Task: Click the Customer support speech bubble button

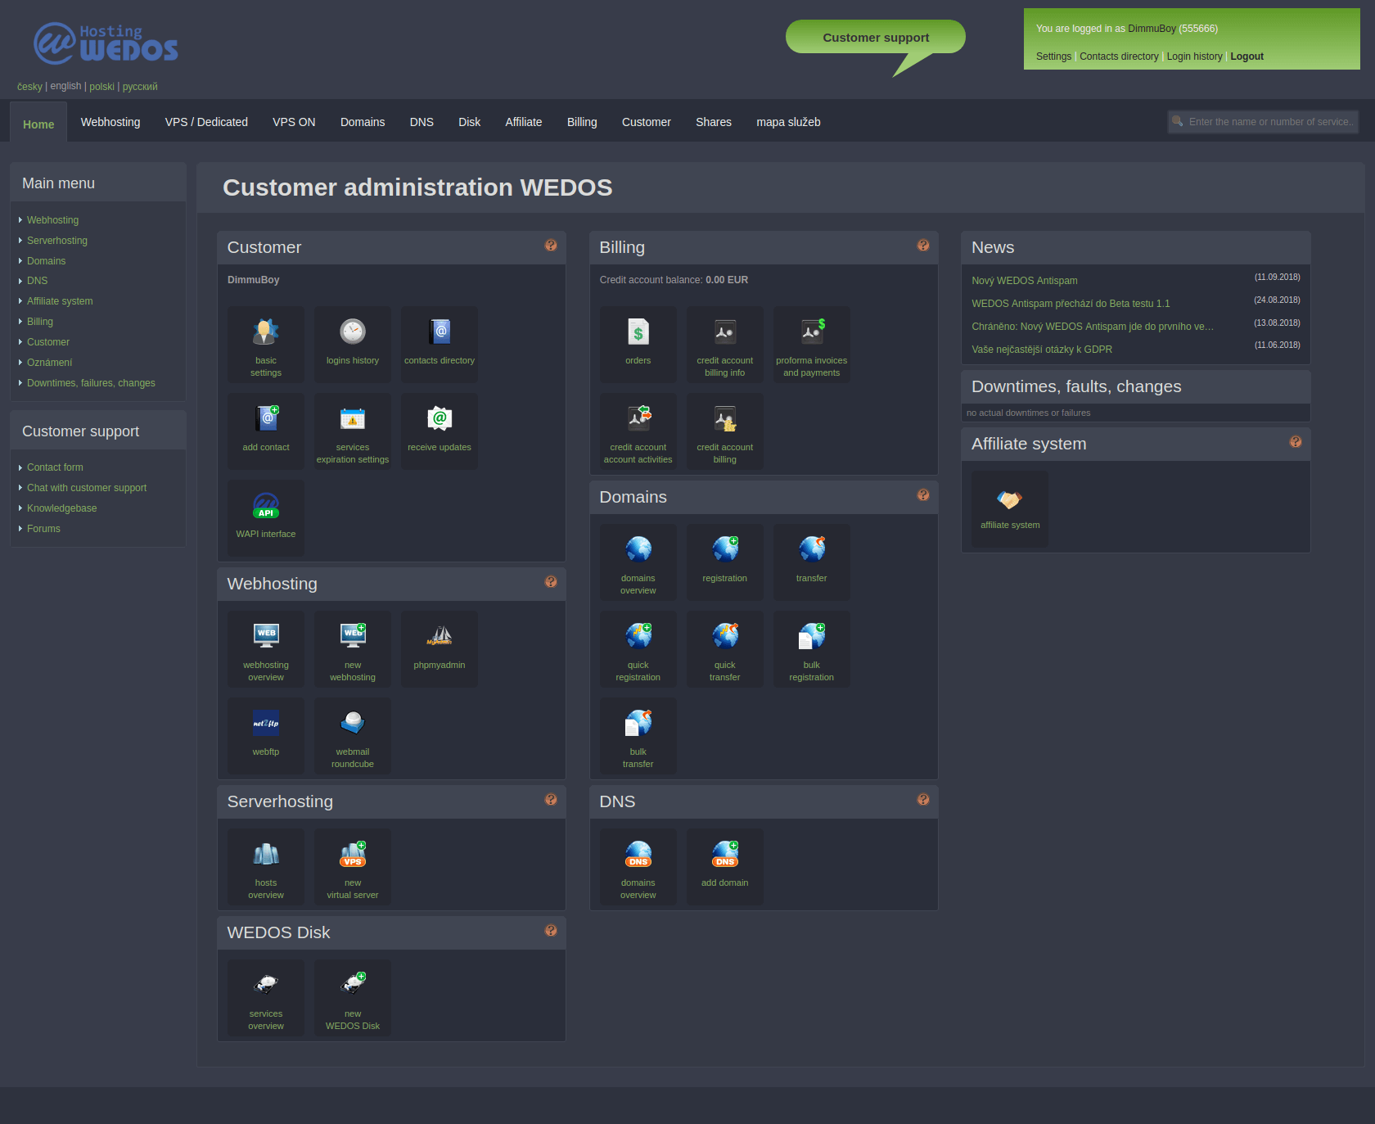Action: click(x=876, y=38)
